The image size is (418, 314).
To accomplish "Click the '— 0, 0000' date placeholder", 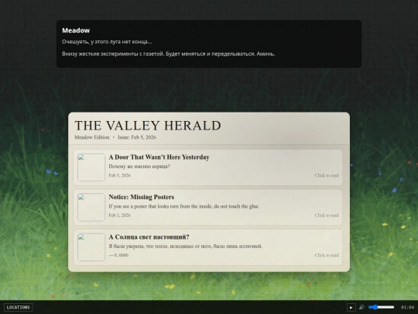I will point(118,255).
